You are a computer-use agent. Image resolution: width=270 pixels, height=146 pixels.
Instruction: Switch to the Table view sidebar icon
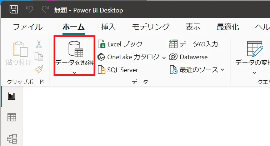point(12,117)
